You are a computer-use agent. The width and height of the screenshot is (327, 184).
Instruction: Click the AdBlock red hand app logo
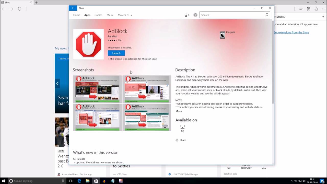click(x=88, y=44)
